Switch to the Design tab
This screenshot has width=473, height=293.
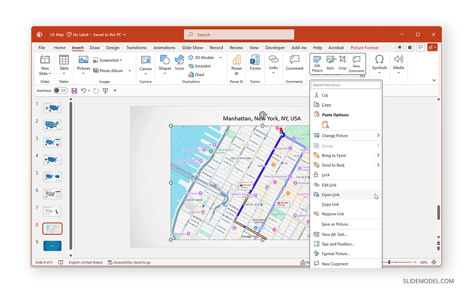click(x=112, y=48)
